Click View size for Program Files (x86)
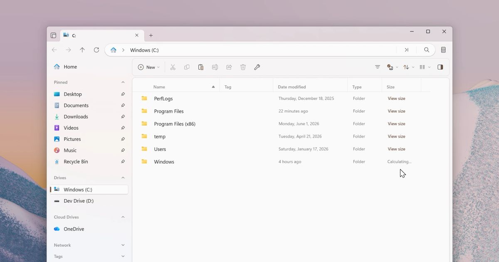499x262 pixels. (396, 124)
